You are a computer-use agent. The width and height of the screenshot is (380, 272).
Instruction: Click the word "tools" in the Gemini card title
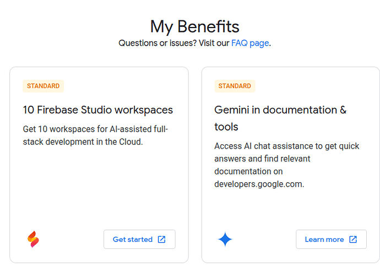[x=226, y=127]
